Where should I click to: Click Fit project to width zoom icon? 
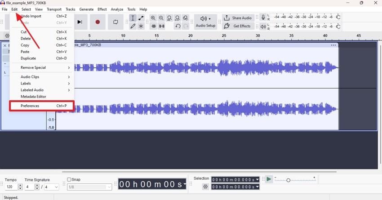[x=178, y=18]
